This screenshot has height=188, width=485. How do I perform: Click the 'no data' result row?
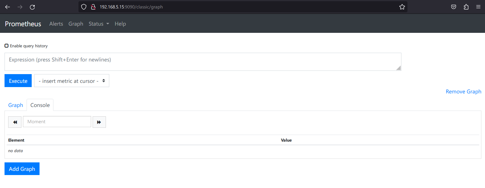click(243, 151)
